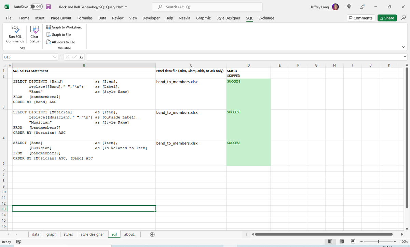Select column B header
This screenshot has height=247, width=410.
tap(84, 65)
